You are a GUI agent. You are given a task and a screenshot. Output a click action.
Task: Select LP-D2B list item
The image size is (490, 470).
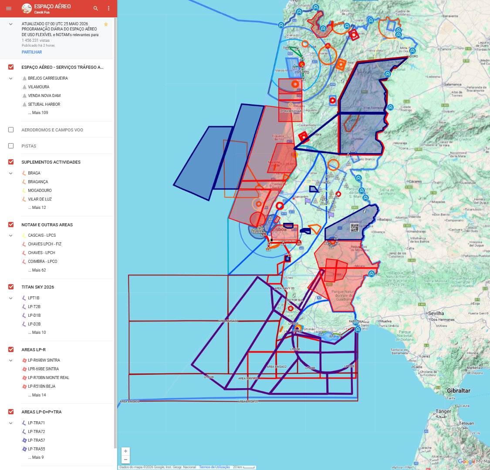click(x=34, y=324)
